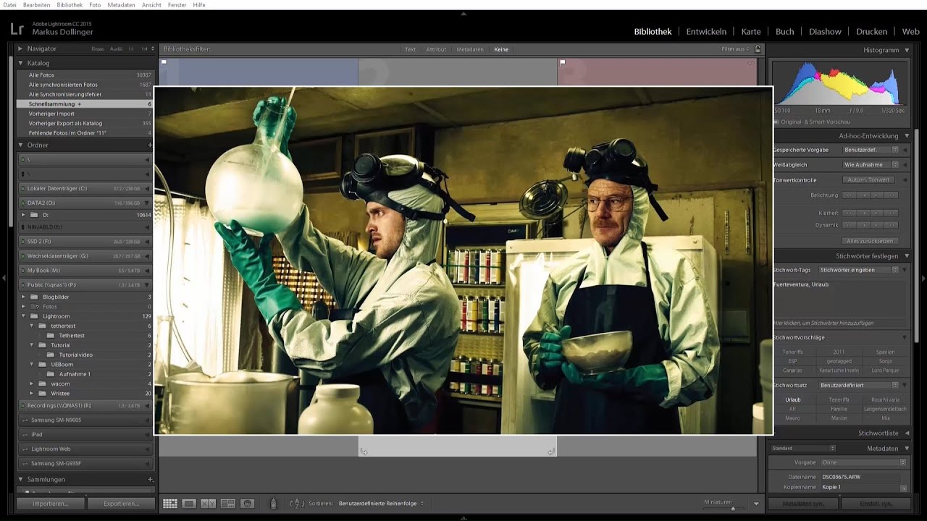Open the Metadaten menu

pos(121,5)
